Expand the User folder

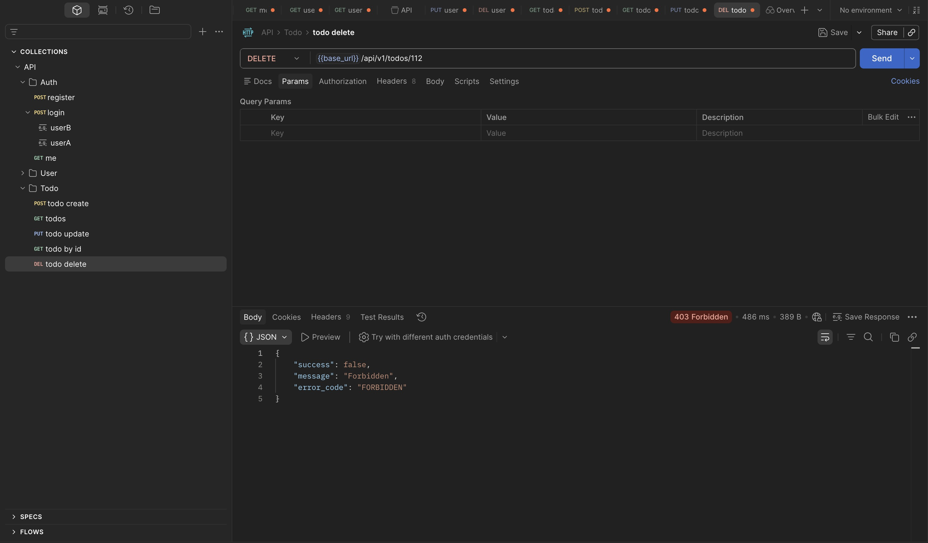coord(22,173)
